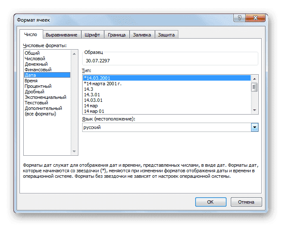Viewport: 282px width, 227px height.
Task: Select the Экспоненциальный format
Action: [x=47, y=97]
